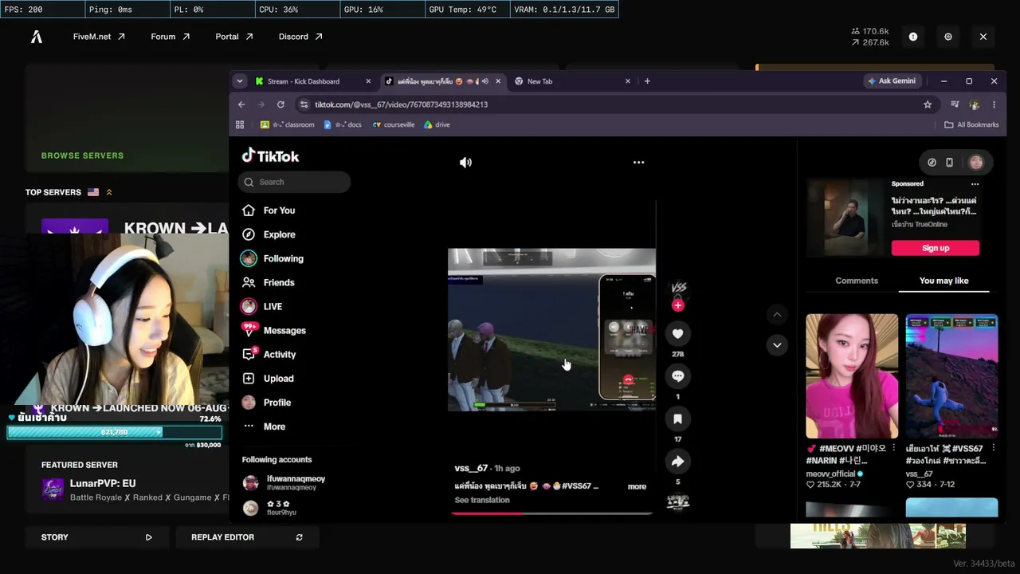The height and width of the screenshot is (574, 1020).
Task: Open the video's comments icon
Action: 678,376
